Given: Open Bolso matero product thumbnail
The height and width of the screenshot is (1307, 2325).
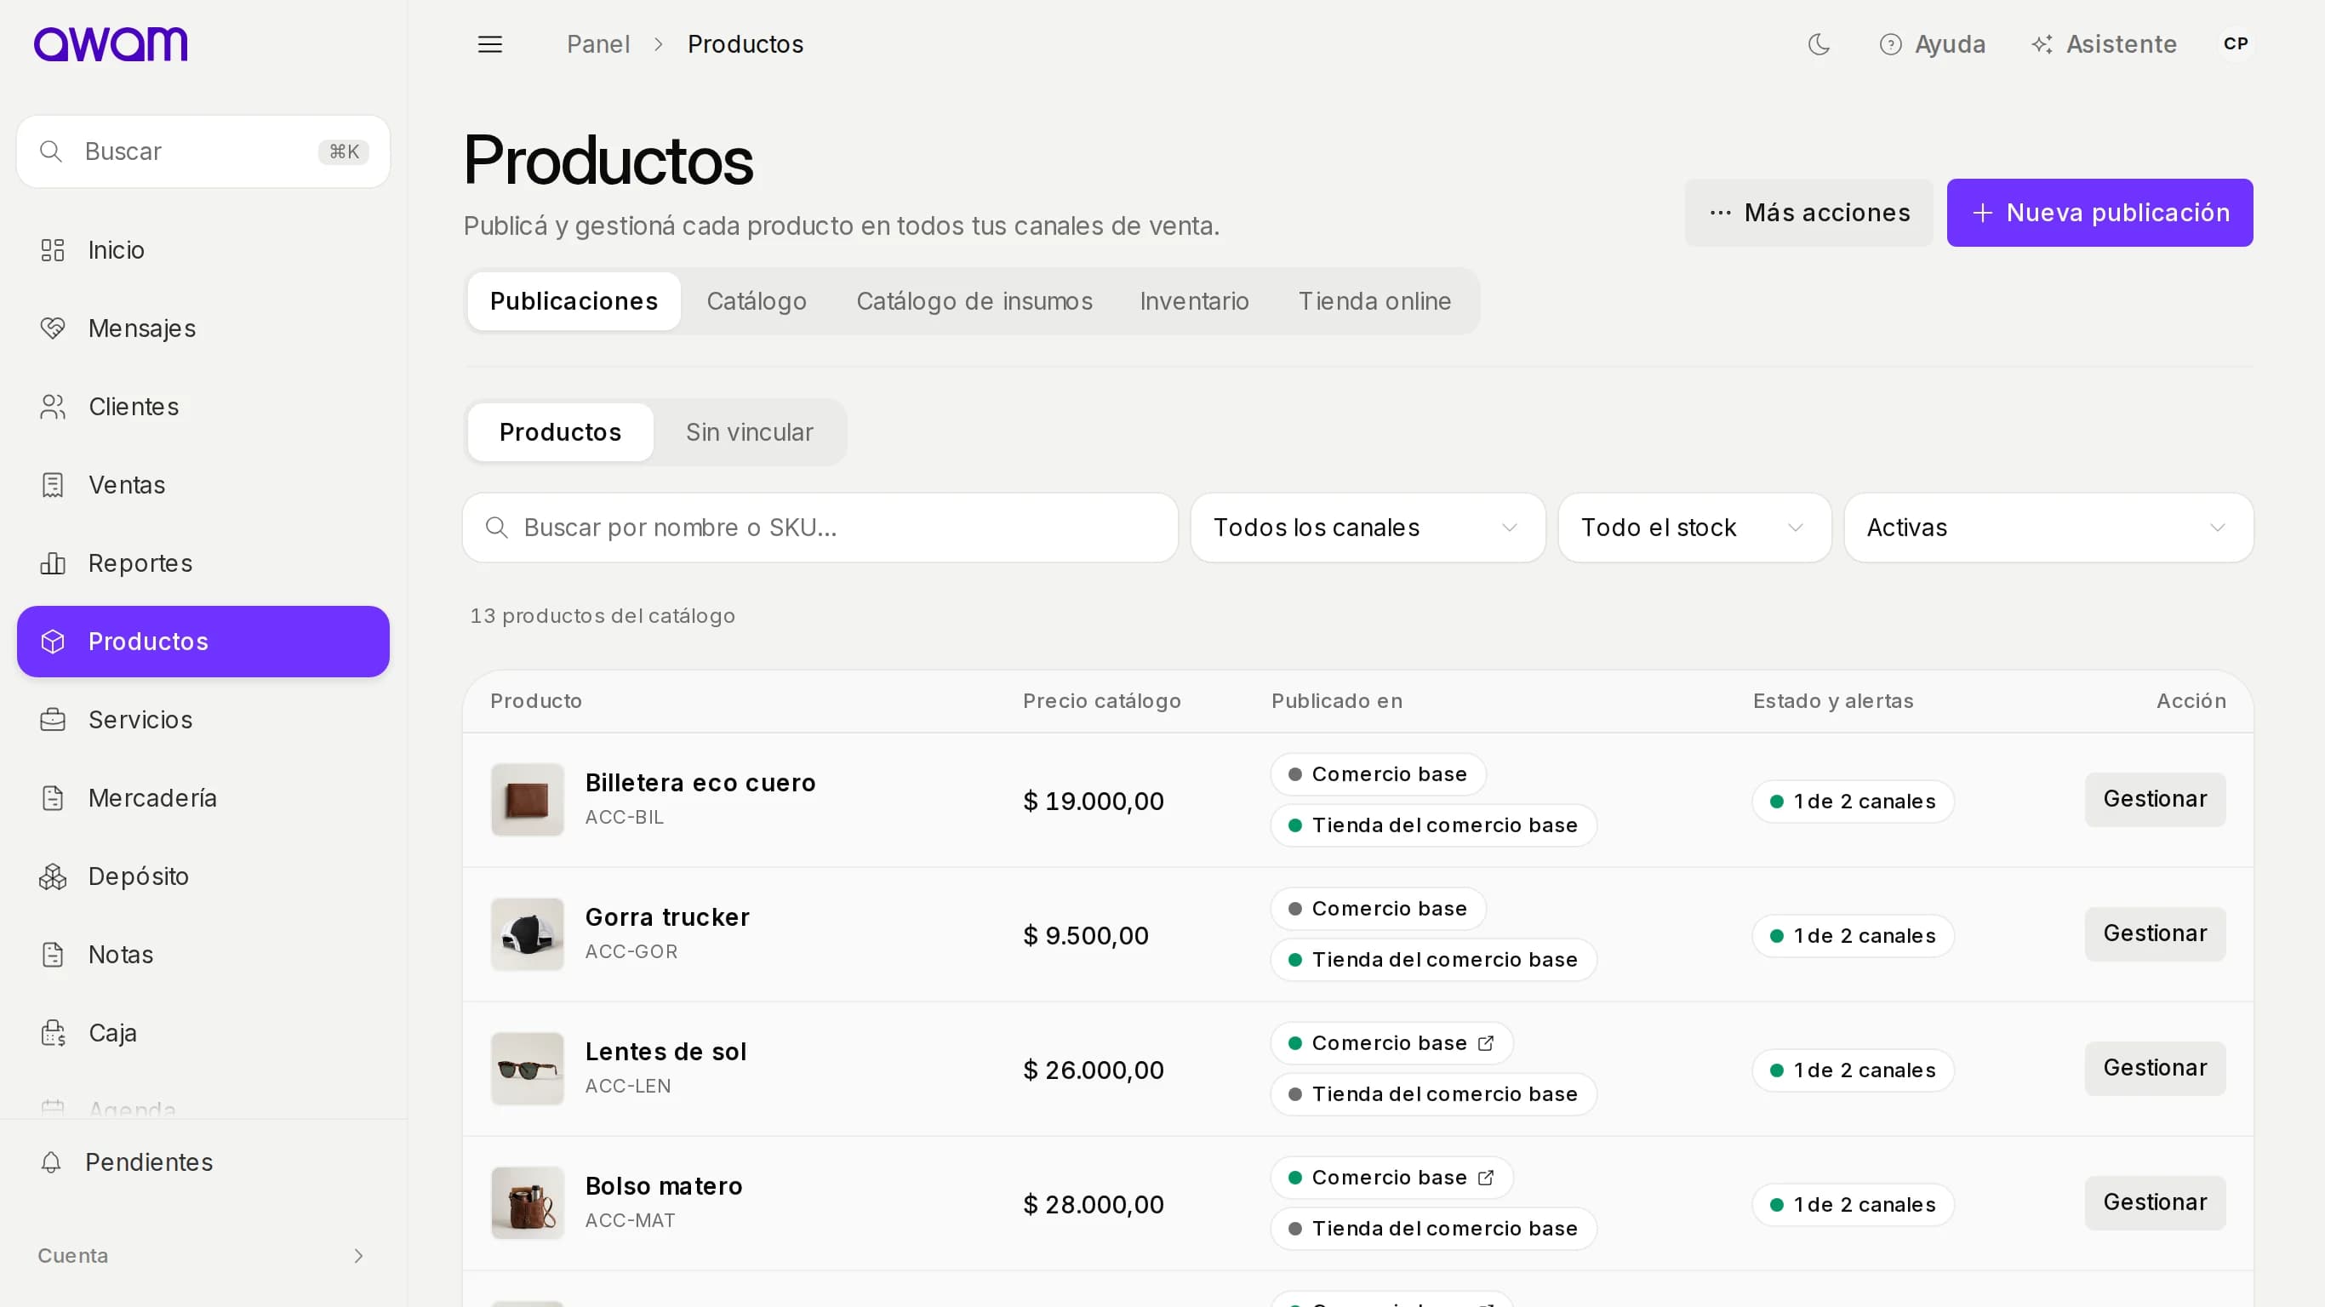Looking at the screenshot, I should point(527,1204).
